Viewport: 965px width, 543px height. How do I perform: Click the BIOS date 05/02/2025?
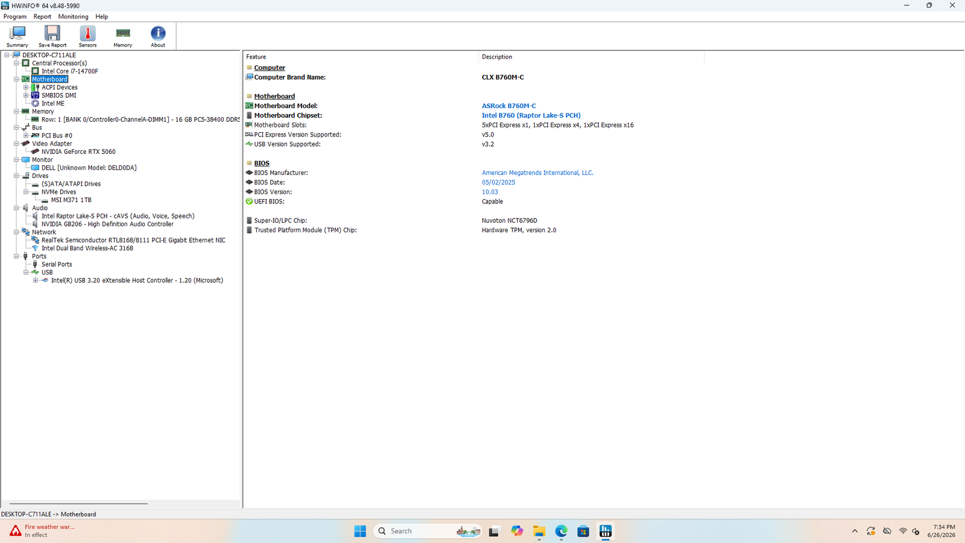click(498, 182)
